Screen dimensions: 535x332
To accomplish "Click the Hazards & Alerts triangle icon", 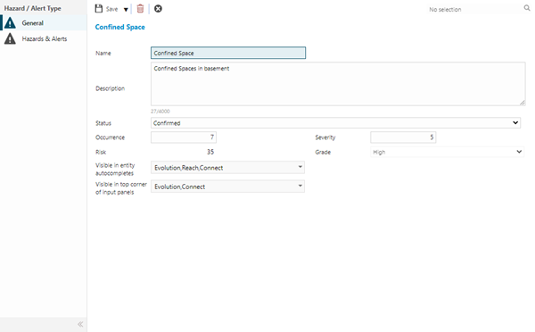I will pos(10,38).
